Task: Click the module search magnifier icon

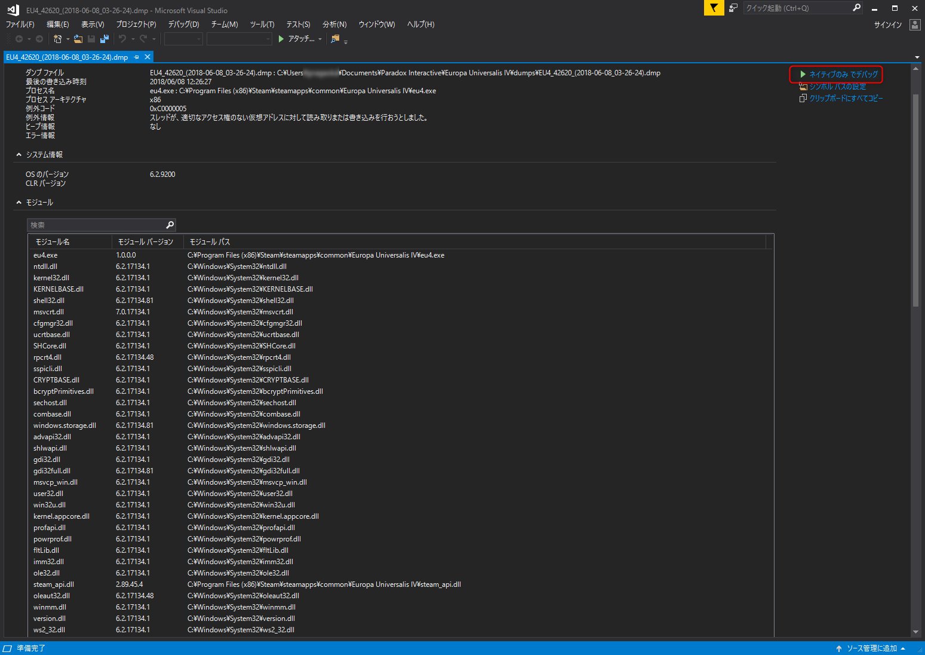Action: pyautogui.click(x=170, y=225)
